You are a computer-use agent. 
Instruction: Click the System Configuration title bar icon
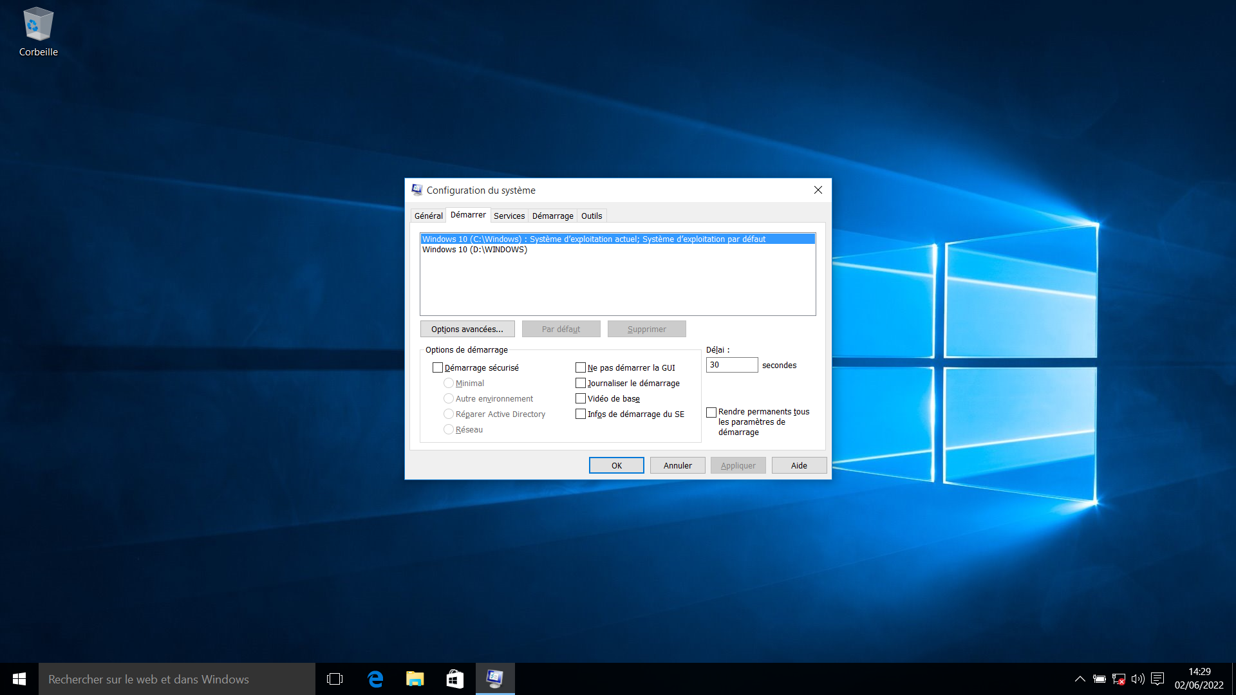(417, 190)
